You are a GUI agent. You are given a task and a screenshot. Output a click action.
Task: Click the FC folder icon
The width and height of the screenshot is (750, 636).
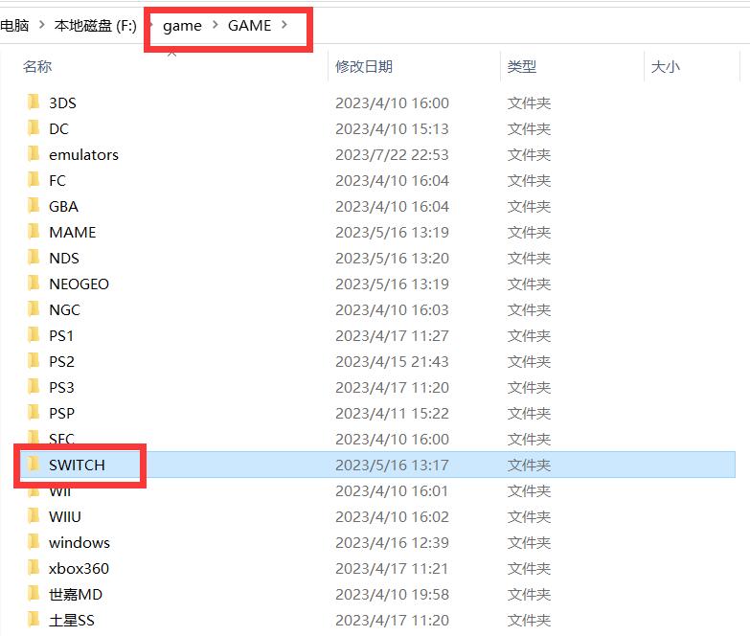click(x=34, y=179)
